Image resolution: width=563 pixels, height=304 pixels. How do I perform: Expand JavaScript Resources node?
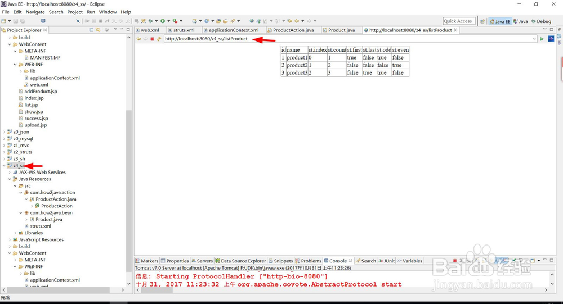point(10,239)
